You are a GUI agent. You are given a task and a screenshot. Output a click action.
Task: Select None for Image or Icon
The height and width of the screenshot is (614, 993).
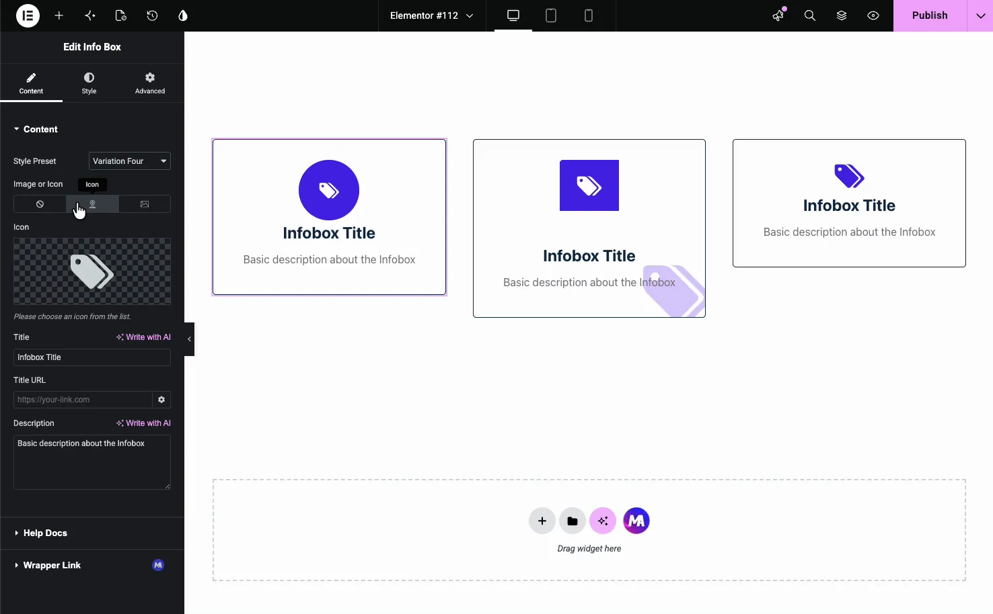pos(40,204)
